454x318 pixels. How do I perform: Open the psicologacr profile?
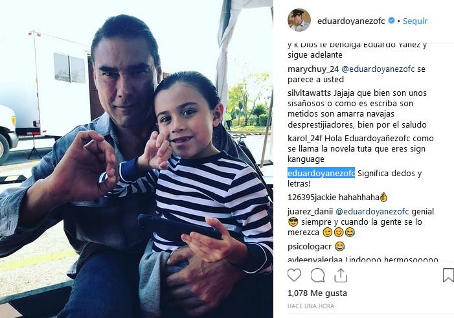click(310, 247)
